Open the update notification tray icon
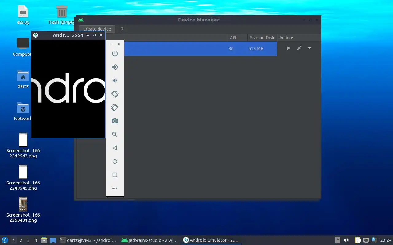Viewport: 393px width, 245px height. [x=374, y=240]
